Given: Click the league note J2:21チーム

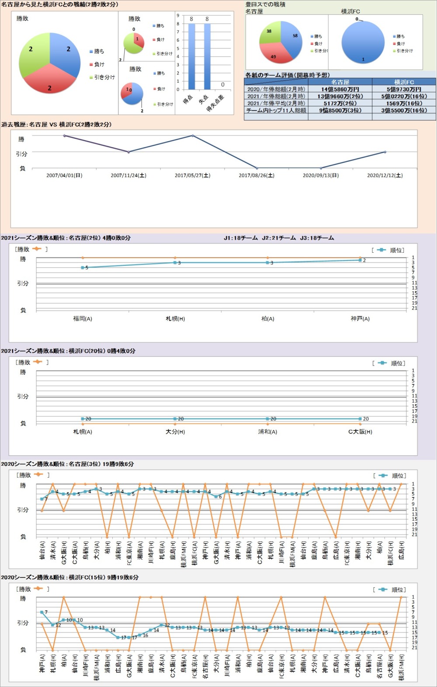Looking at the screenshot, I should pyautogui.click(x=279, y=238).
